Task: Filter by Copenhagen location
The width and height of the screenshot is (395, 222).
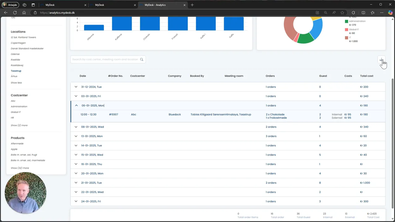Action: tap(18, 43)
